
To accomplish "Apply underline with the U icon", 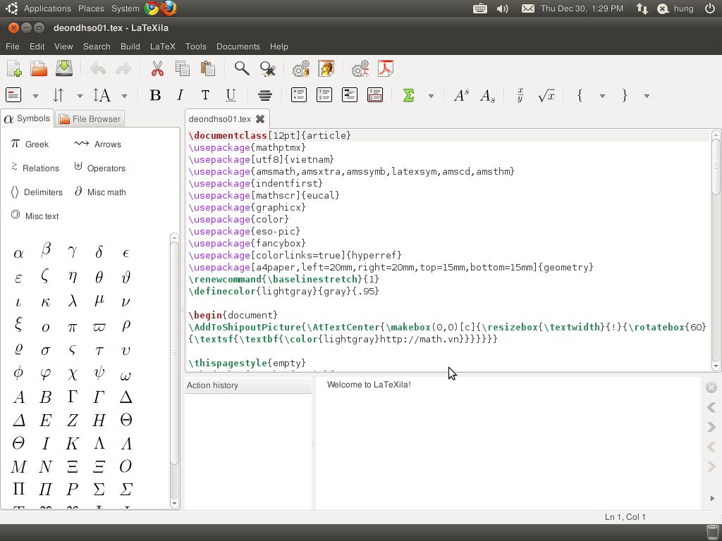I will pos(231,95).
